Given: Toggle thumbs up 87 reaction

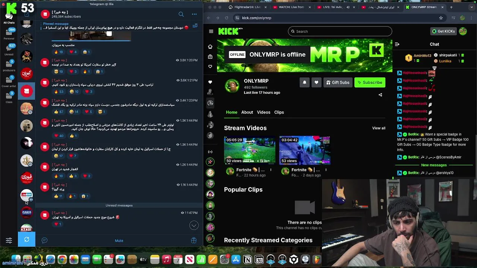Looking at the screenshot, I should click(59, 112).
